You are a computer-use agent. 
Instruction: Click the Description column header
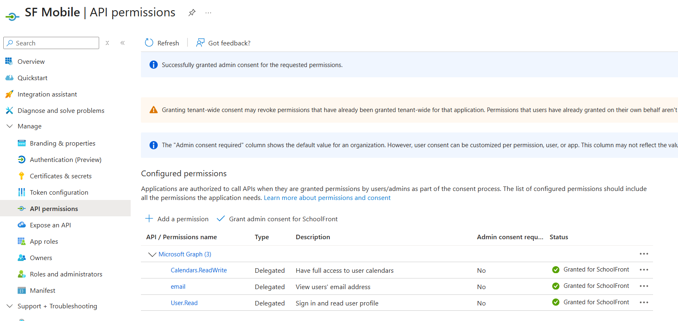tap(313, 237)
